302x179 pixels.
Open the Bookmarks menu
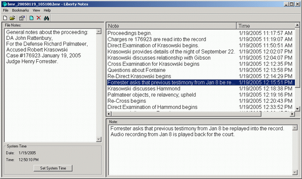[x=20, y=10]
